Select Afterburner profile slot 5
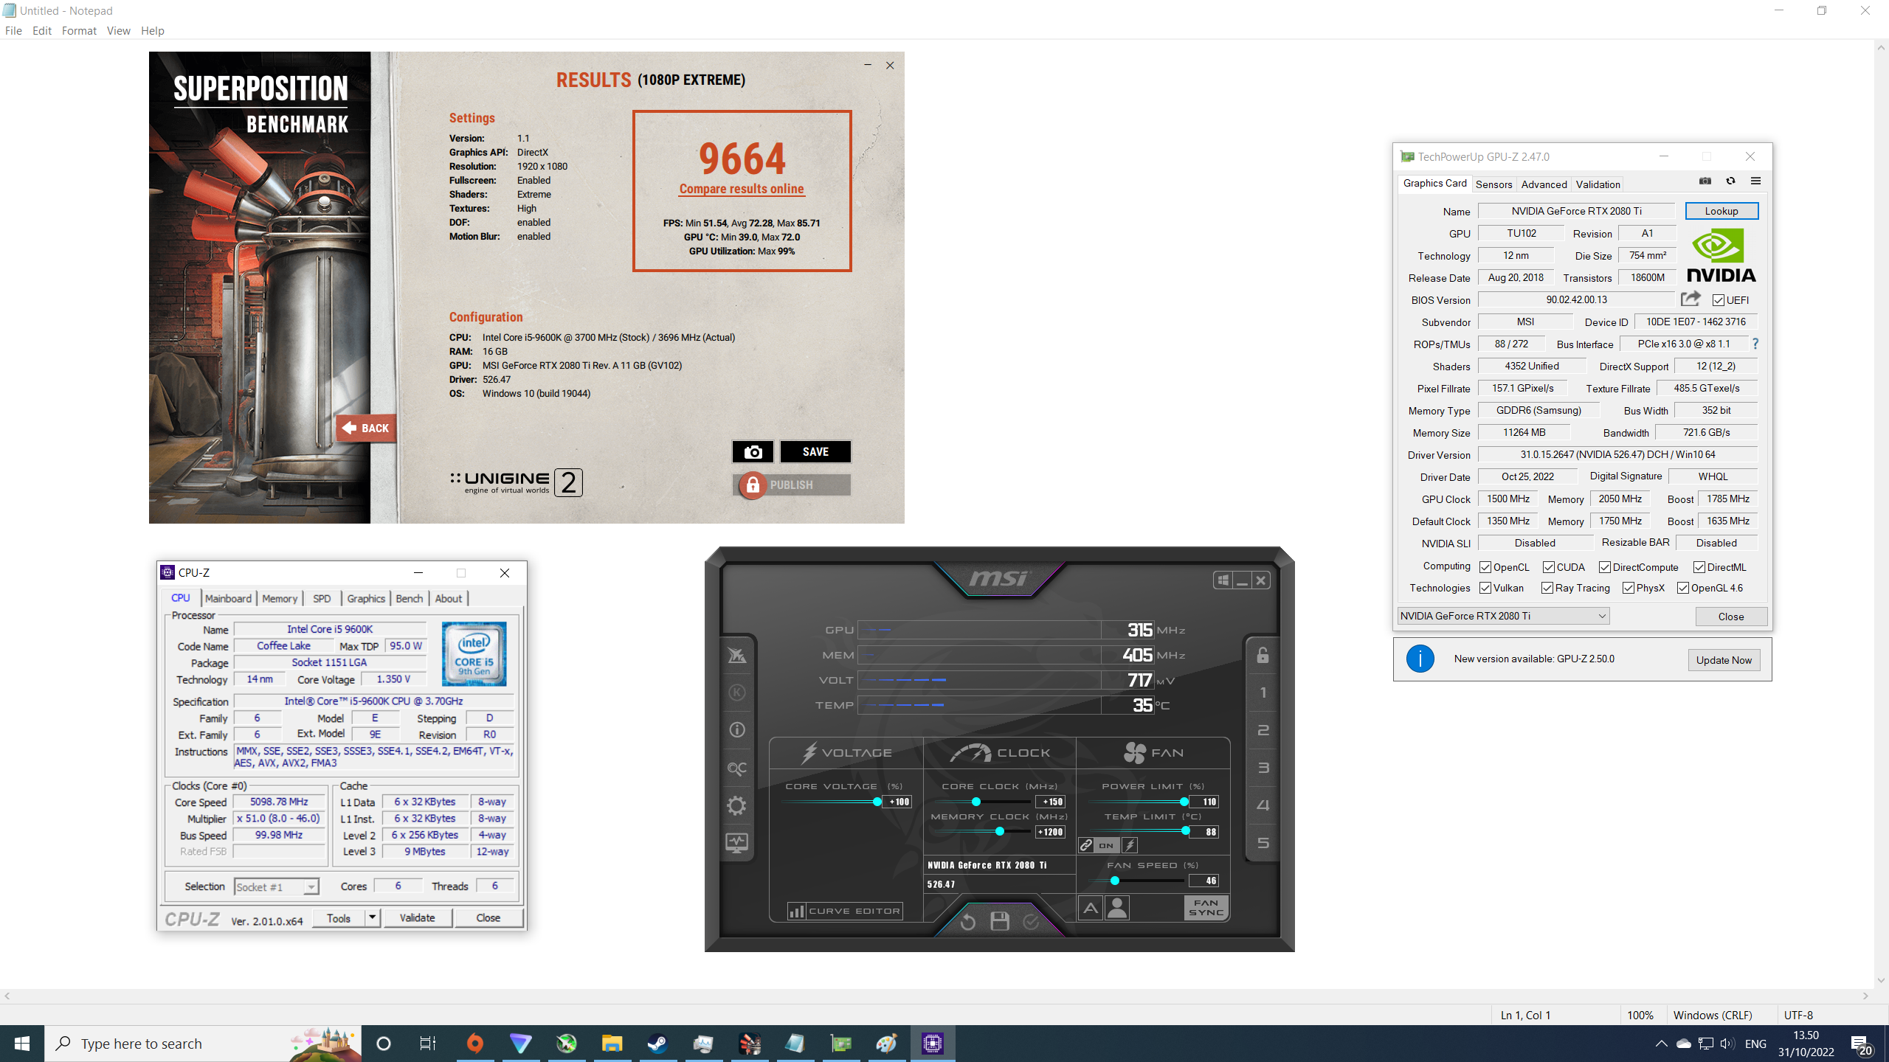 coord(1263,843)
